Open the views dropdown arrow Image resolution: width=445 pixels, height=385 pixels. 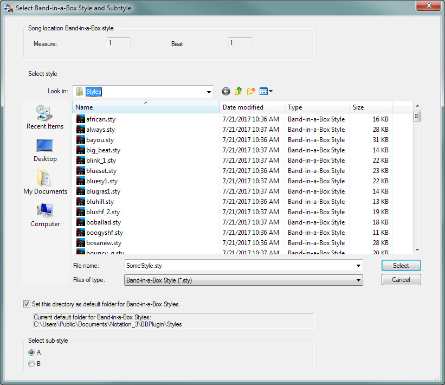pyautogui.click(x=269, y=91)
